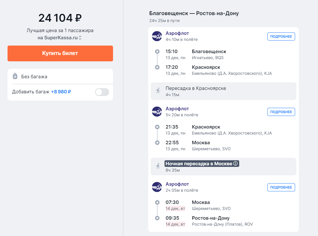Expand details for the Moscow–Rostov flight
The image size is (318, 236).
click(281, 187)
